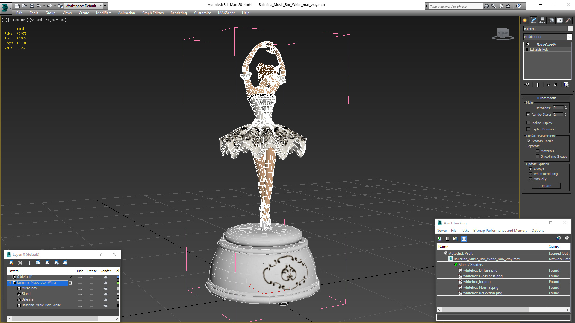Add selected objects to highlighted layer
Image resolution: width=575 pixels, height=323 pixels.
coord(29,263)
